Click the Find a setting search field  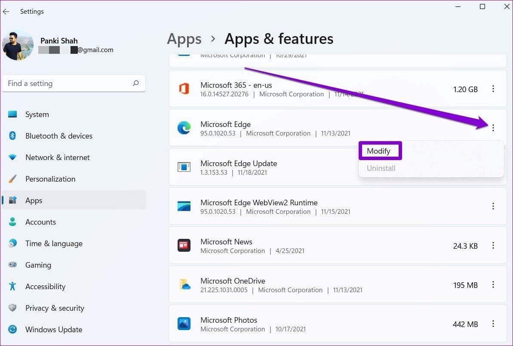coord(74,83)
